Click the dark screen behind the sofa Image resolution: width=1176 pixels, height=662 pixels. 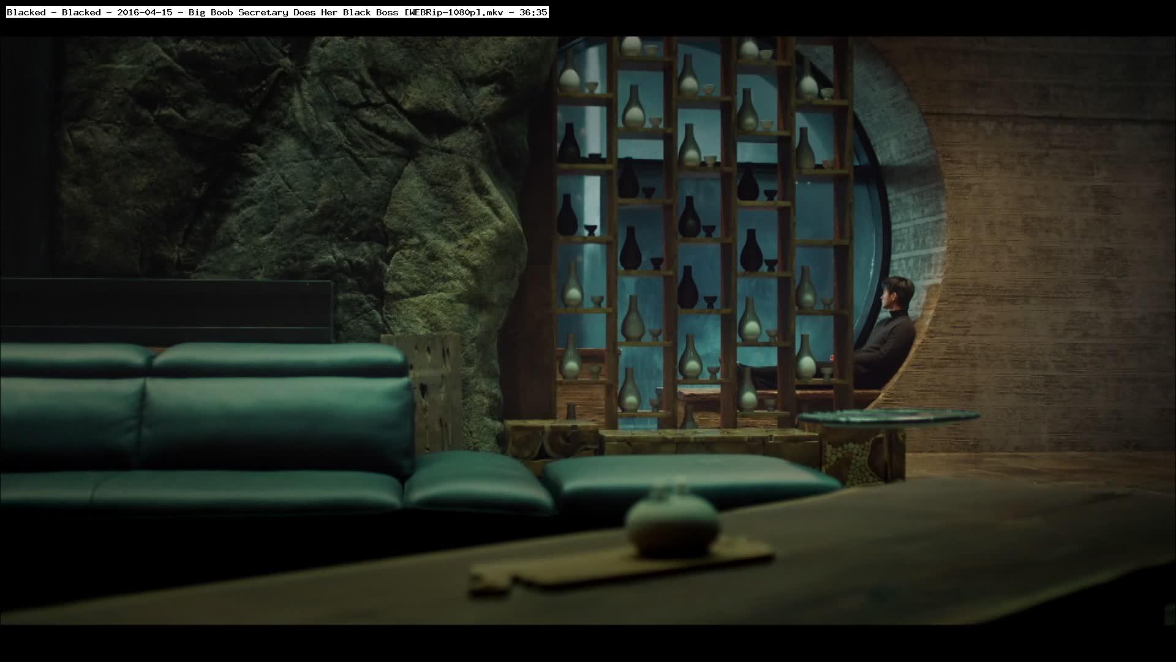[165, 310]
